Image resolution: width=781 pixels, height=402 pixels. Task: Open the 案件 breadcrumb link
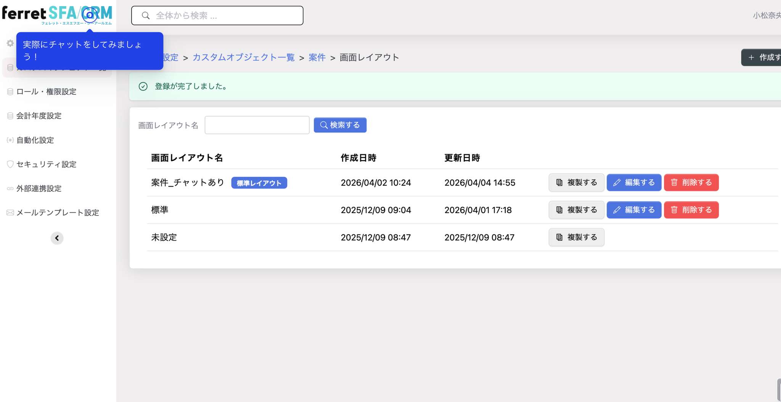coord(317,57)
